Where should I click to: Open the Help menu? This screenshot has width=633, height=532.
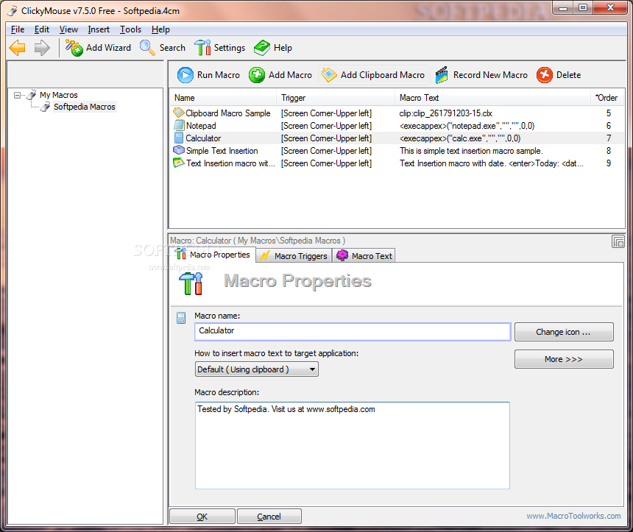160,29
